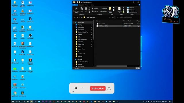Open Pictures in the navigation pane
Viewport: 184px width, 103px height.
tap(80, 34)
